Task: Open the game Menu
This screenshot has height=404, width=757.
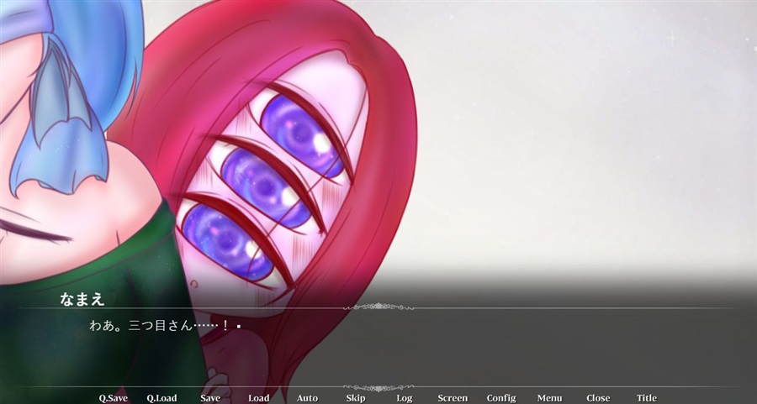Action: (x=549, y=398)
